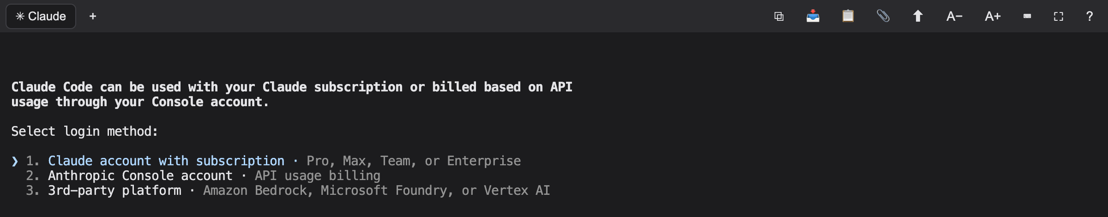Screen dimensions: 1108x217
Task: Toggle fullscreen mode icon
Action: click(x=1059, y=17)
